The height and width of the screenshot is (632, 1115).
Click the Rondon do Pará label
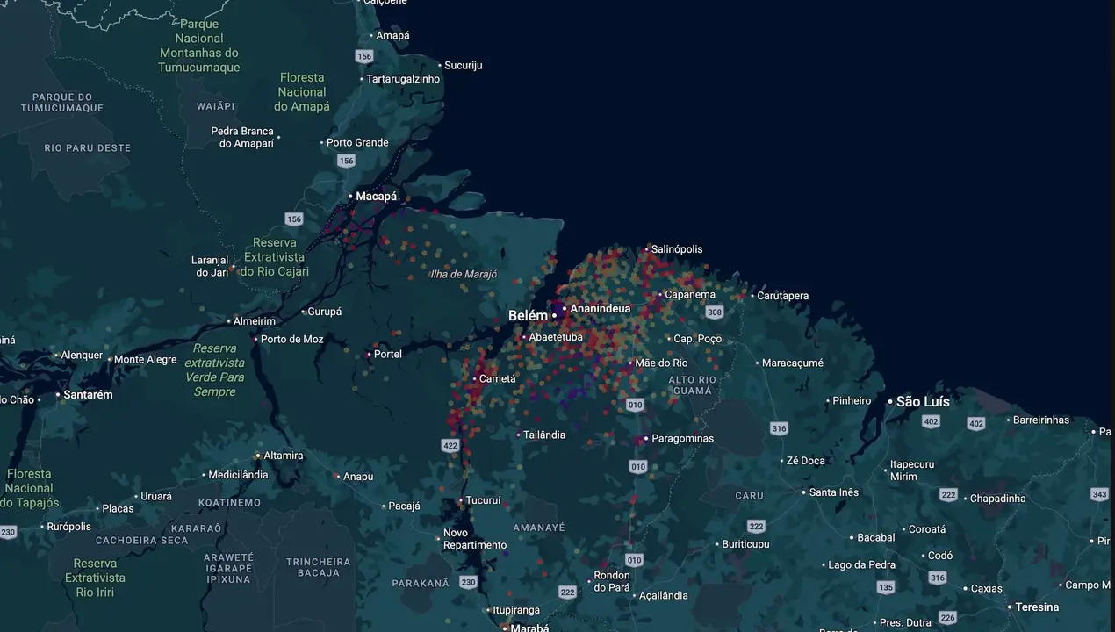612,582
